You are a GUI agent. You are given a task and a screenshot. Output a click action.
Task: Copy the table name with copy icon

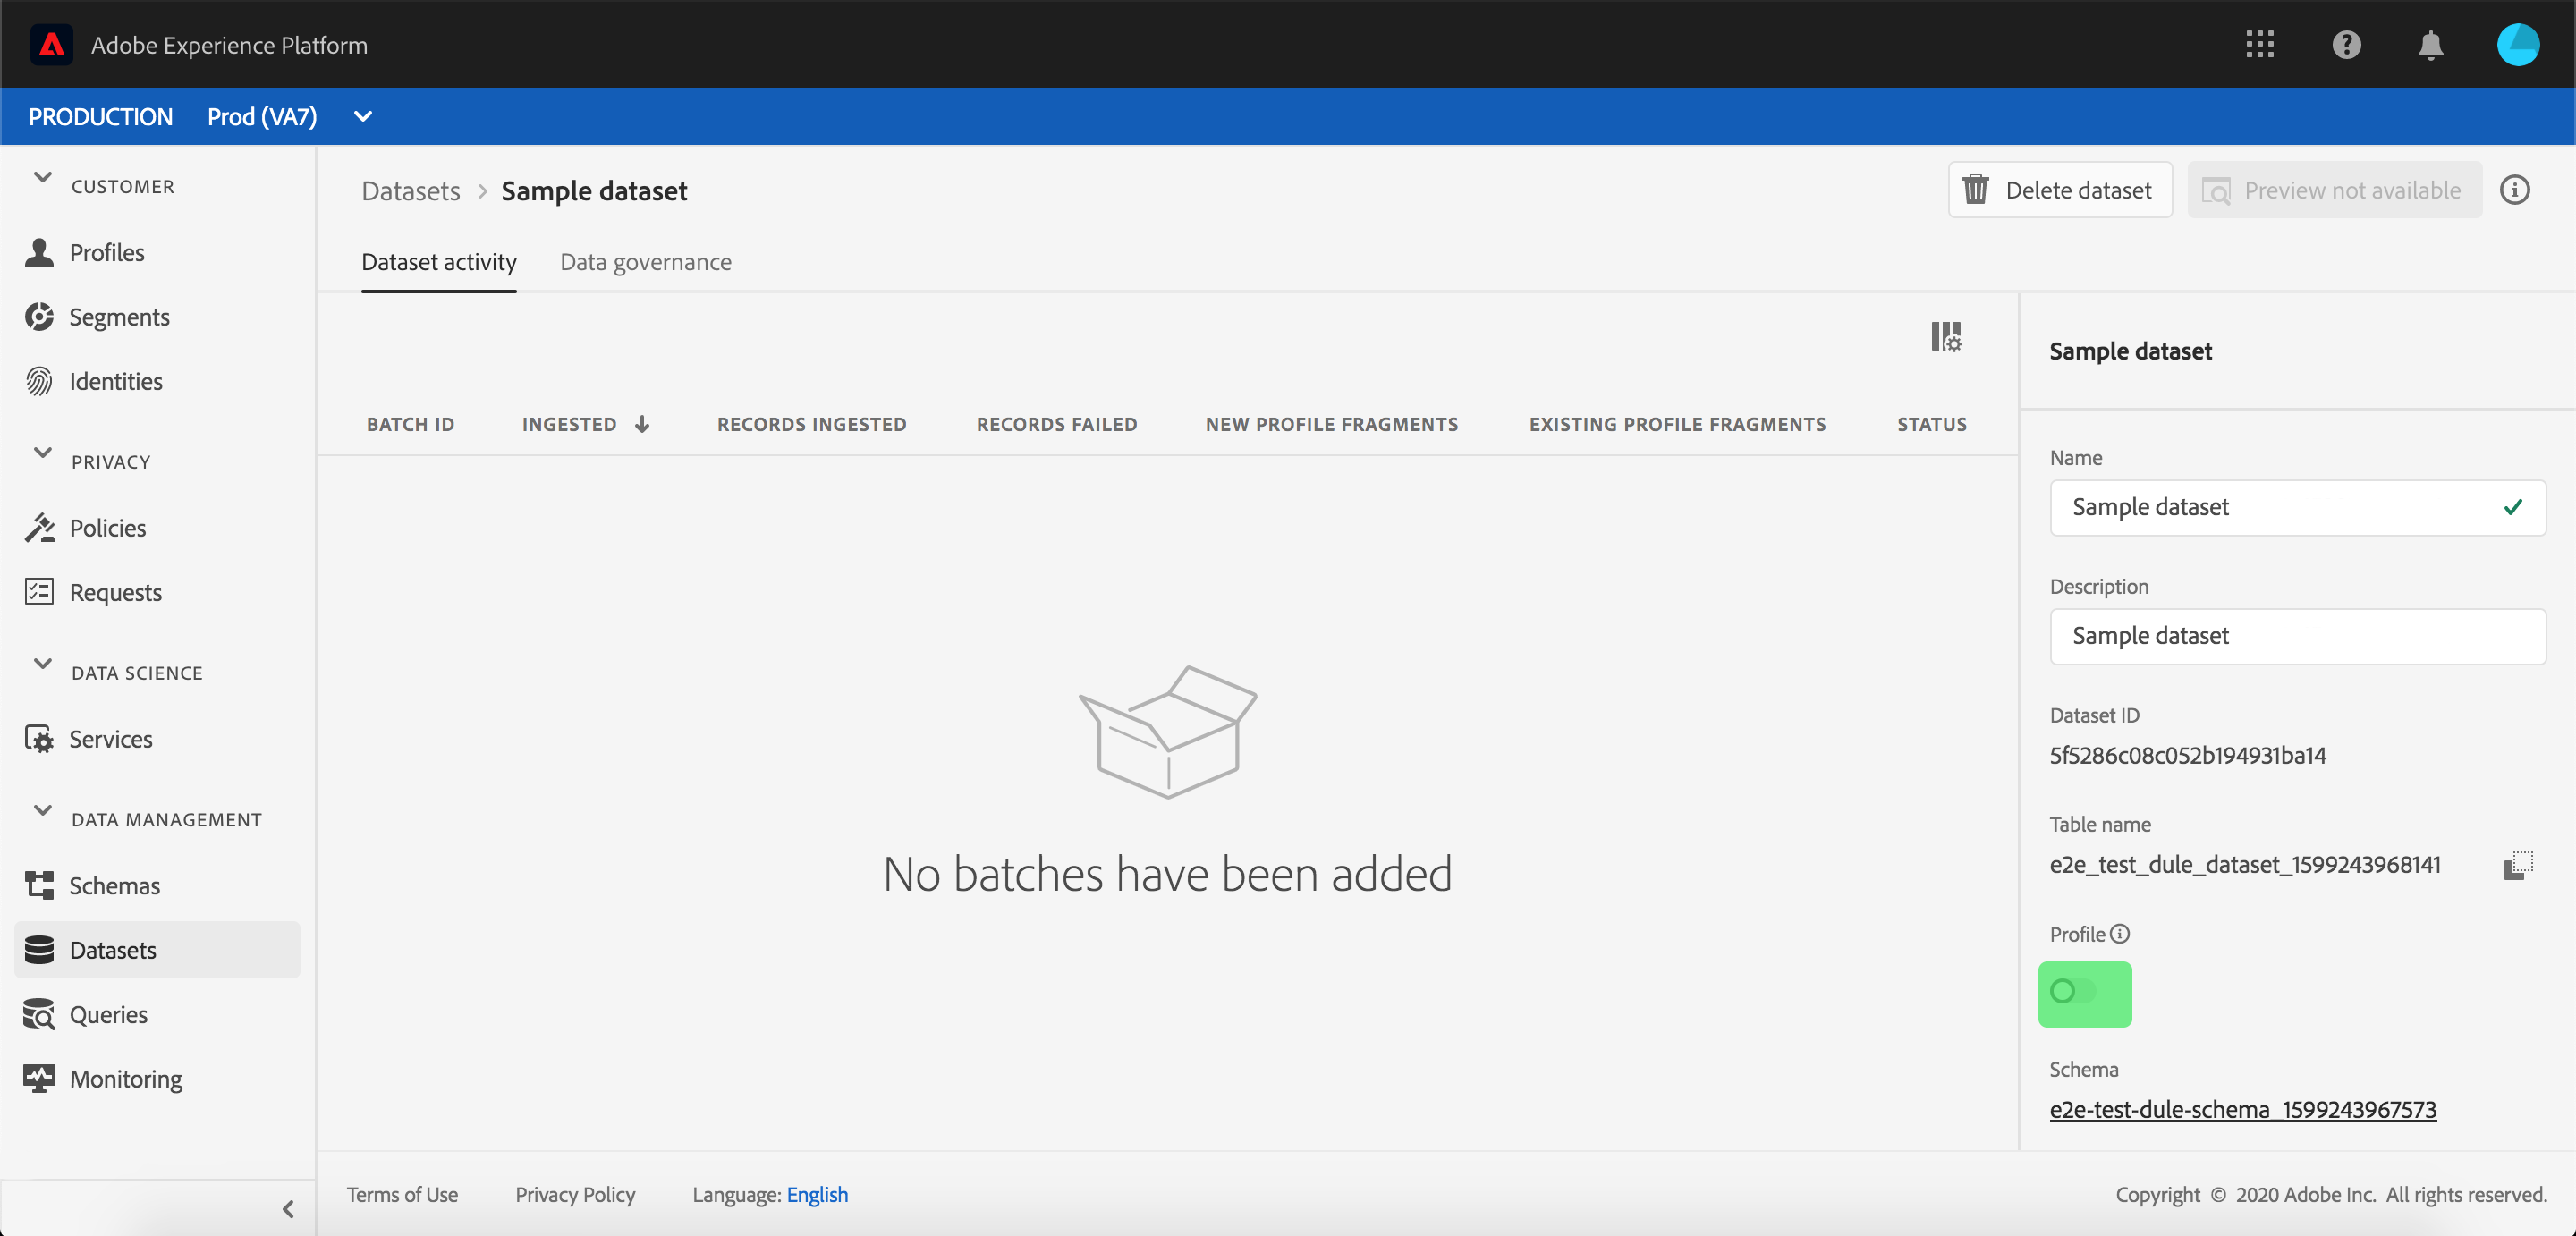tap(2517, 864)
